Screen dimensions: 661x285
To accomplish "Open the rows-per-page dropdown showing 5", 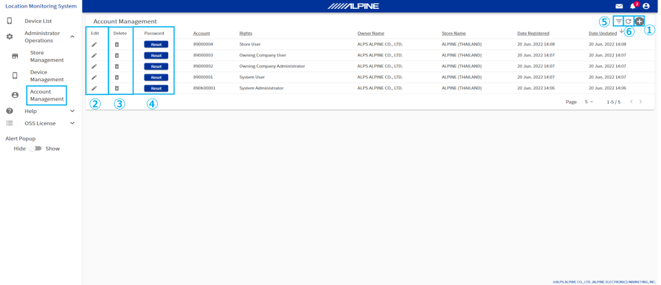I will click(x=589, y=102).
